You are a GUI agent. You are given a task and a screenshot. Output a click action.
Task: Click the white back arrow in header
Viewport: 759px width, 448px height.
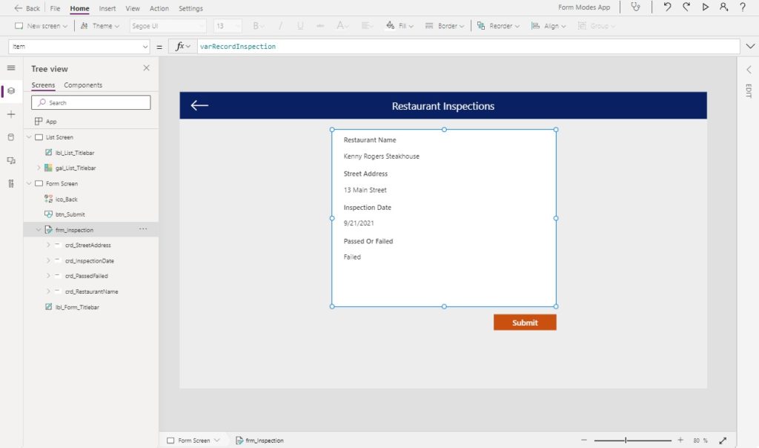199,105
